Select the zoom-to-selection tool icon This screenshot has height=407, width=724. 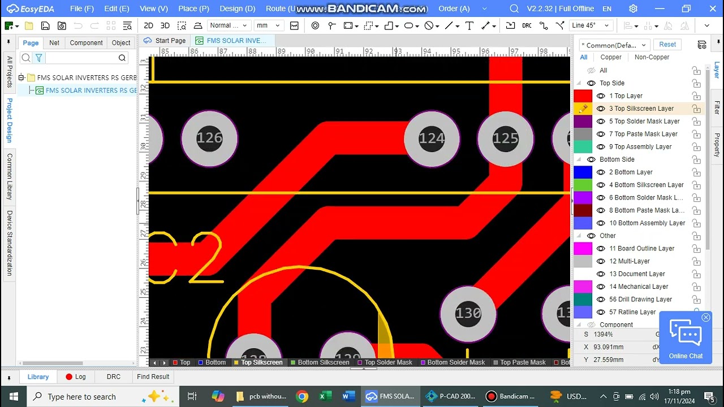pyautogui.click(x=182, y=25)
